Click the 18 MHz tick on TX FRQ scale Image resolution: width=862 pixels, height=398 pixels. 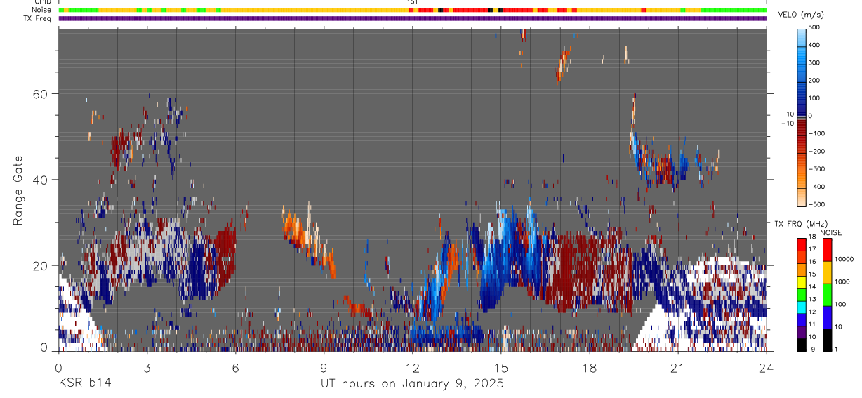[814, 237]
